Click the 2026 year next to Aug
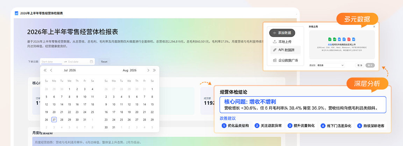 pos(133,70)
